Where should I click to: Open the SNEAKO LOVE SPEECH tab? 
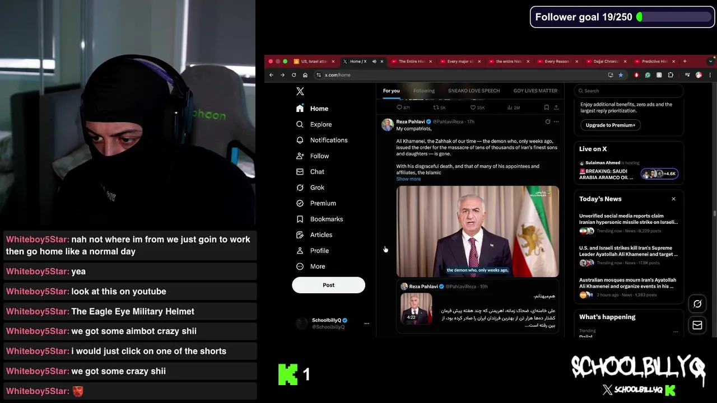pyautogui.click(x=474, y=91)
